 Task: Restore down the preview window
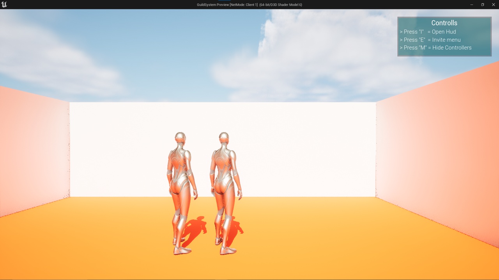(483, 5)
